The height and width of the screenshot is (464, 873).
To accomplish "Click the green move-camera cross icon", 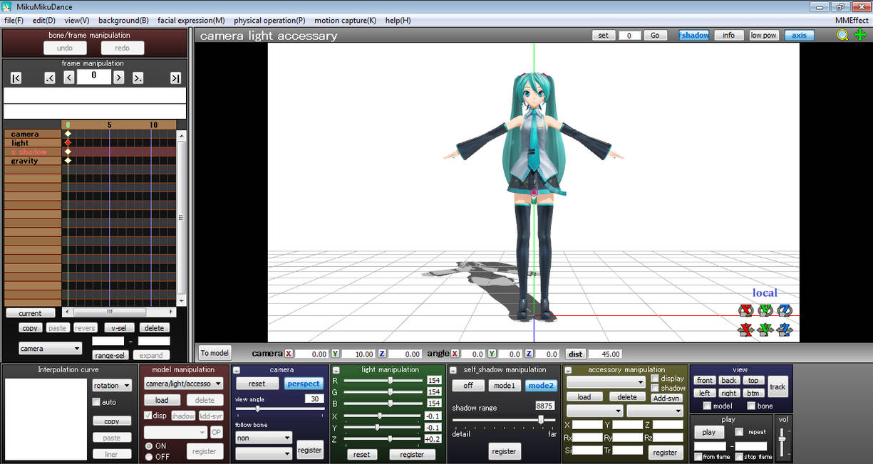I will tap(860, 35).
